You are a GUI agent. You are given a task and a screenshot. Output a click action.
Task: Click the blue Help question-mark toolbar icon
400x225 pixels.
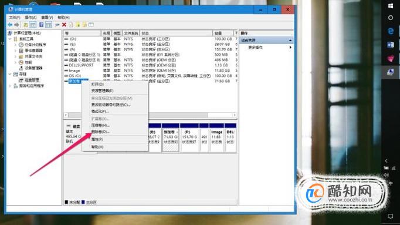41,25
